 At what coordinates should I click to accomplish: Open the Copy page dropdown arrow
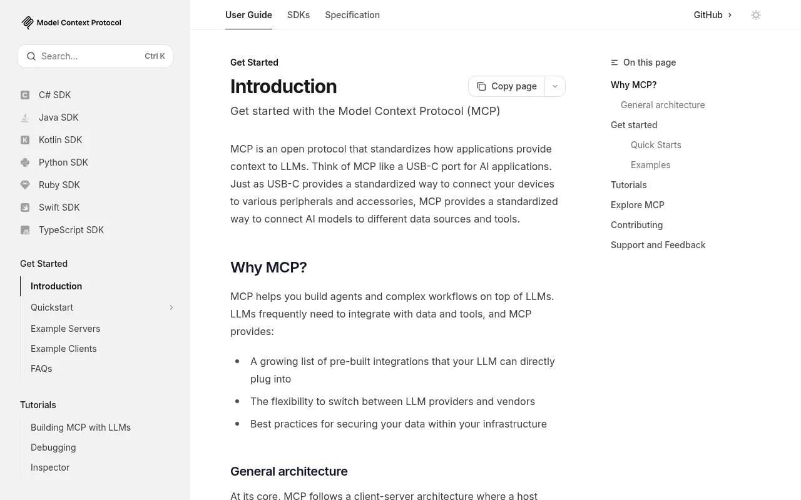pos(555,86)
